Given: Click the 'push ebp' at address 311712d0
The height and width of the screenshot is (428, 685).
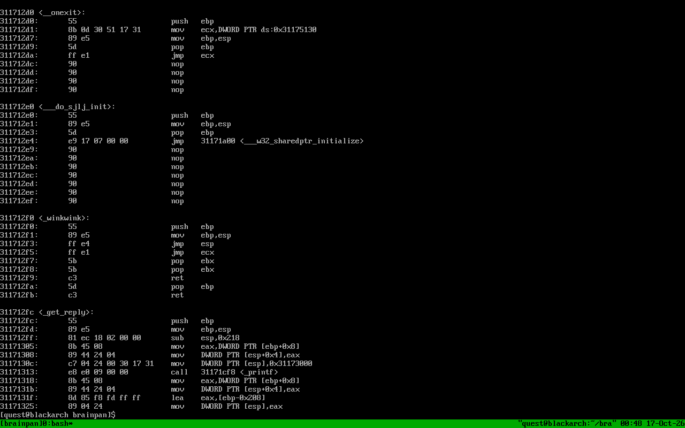Looking at the screenshot, I should 193,21.
